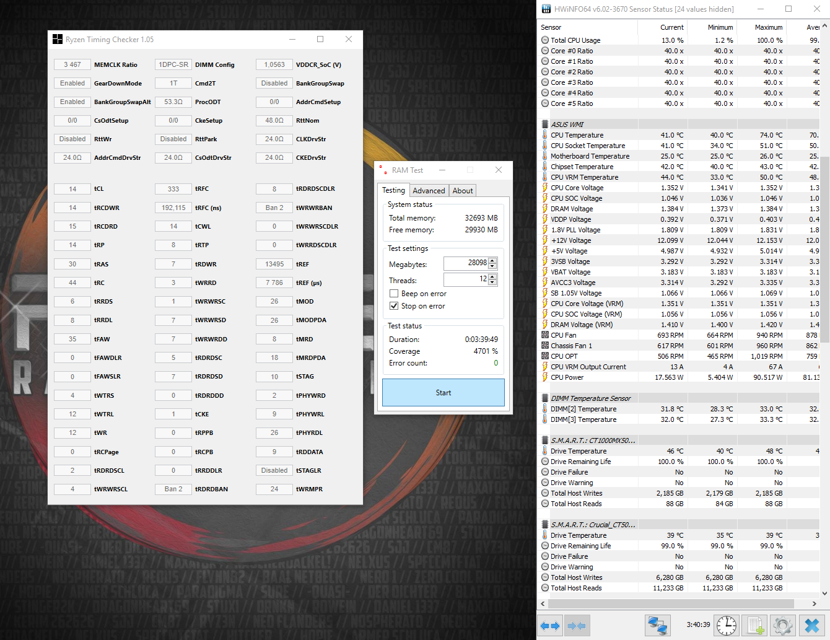Click the HWiNFO collapse columns arrows icon
830x640 pixels.
click(577, 626)
